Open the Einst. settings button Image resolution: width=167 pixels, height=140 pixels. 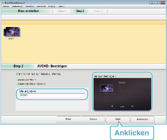point(68,119)
